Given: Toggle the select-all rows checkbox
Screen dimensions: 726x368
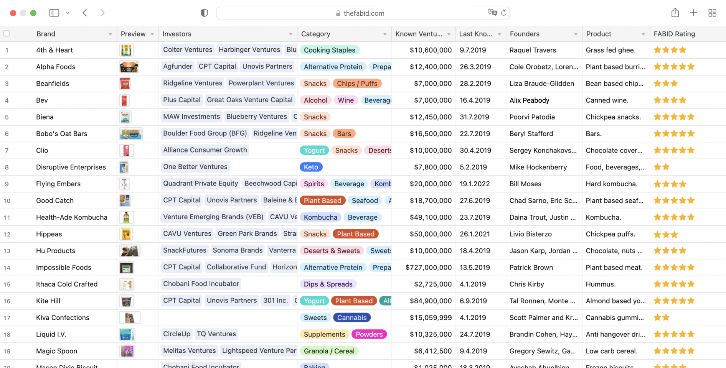Looking at the screenshot, I should pyautogui.click(x=7, y=33).
